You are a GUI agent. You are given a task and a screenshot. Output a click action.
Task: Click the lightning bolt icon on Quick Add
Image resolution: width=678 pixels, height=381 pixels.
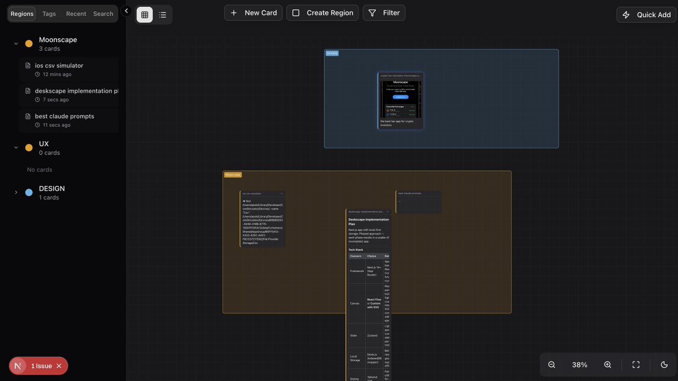point(626,15)
